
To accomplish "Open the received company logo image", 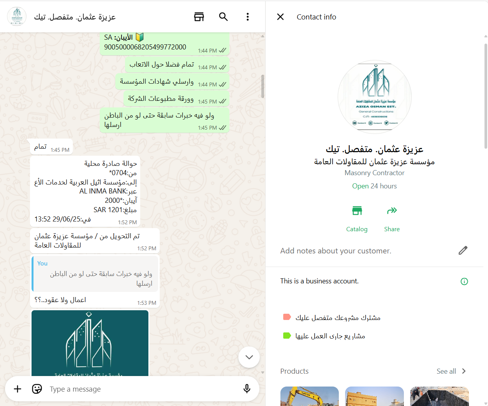I will pos(90,343).
